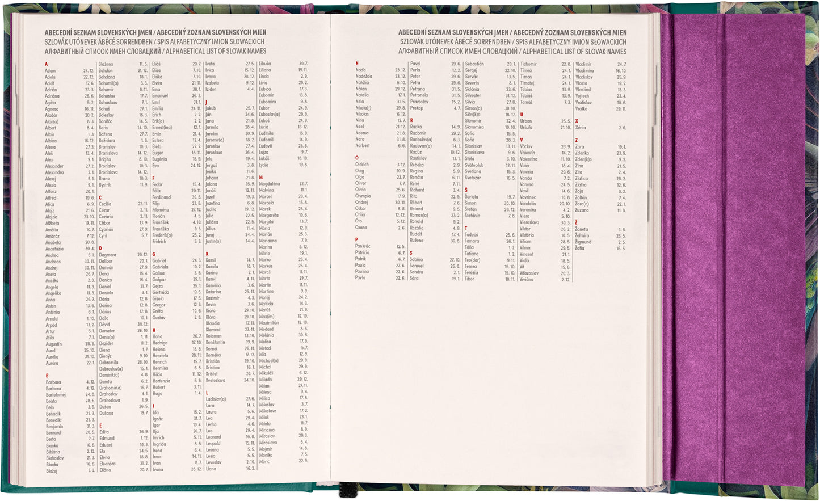Select the name Sebastián

[474, 64]
